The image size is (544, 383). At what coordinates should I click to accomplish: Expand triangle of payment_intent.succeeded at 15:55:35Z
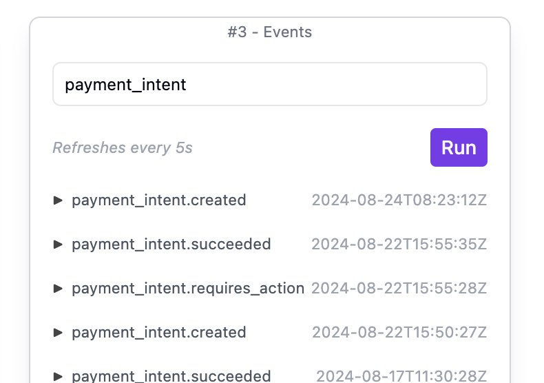click(x=59, y=245)
